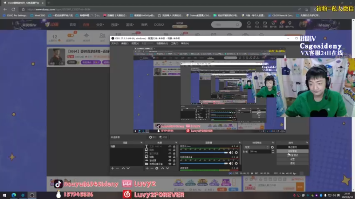Click the Windows Start button
355x199 pixels.
(4, 195)
